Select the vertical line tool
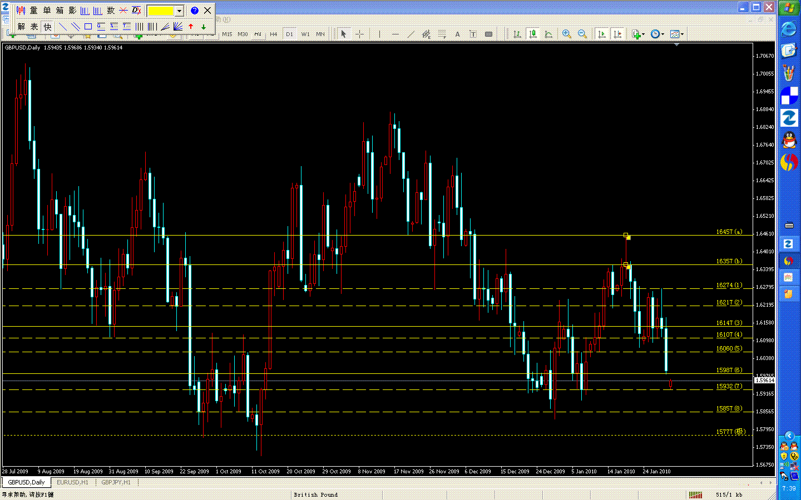The width and height of the screenshot is (801, 500). click(379, 34)
